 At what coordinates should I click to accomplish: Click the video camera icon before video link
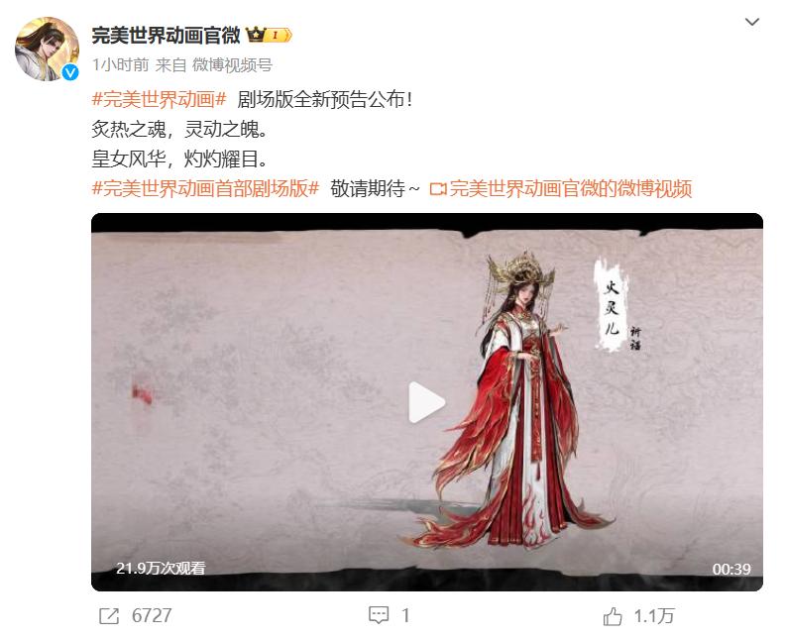[437, 189]
